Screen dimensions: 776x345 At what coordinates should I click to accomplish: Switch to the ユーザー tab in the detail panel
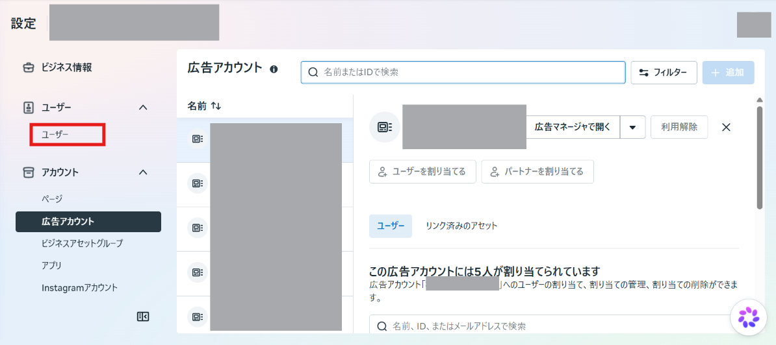coord(391,226)
